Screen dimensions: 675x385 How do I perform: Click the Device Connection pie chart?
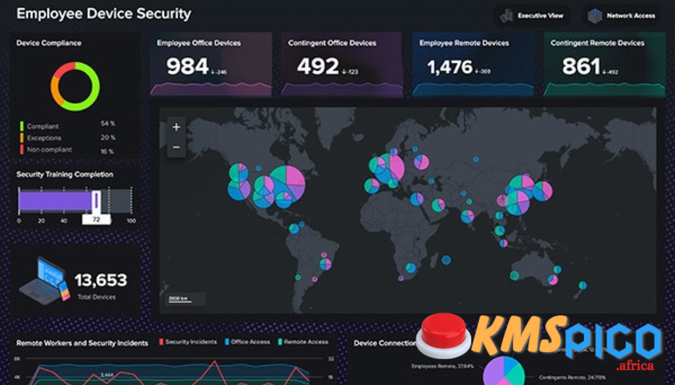pyautogui.click(x=504, y=371)
